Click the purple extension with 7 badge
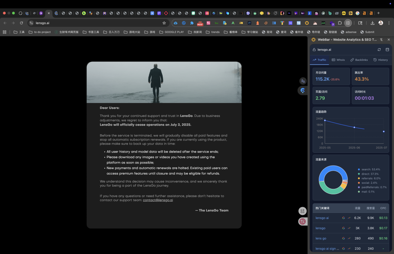 332,23
